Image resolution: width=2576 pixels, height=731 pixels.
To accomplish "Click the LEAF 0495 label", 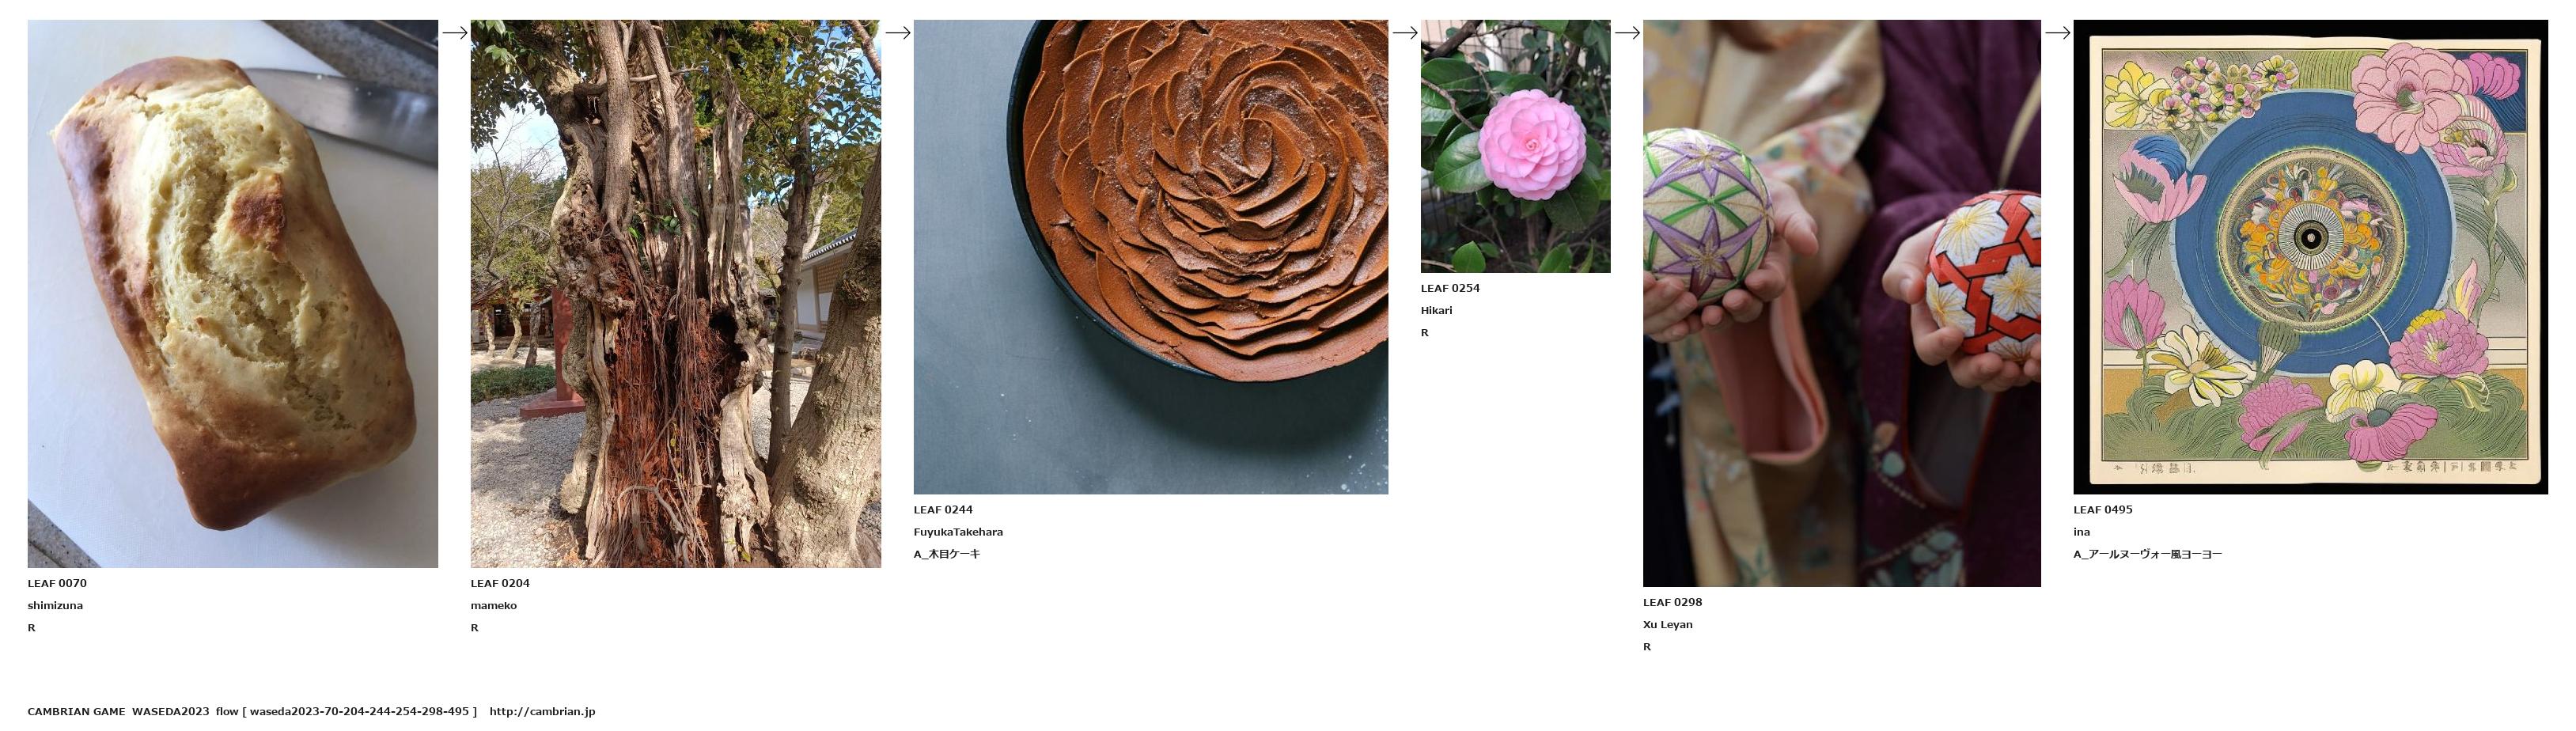I will (2103, 509).
